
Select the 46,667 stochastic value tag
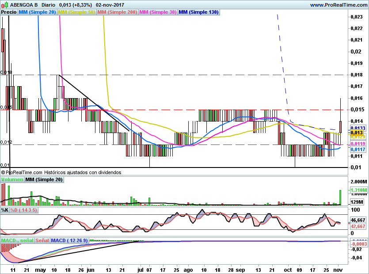(x=358, y=220)
